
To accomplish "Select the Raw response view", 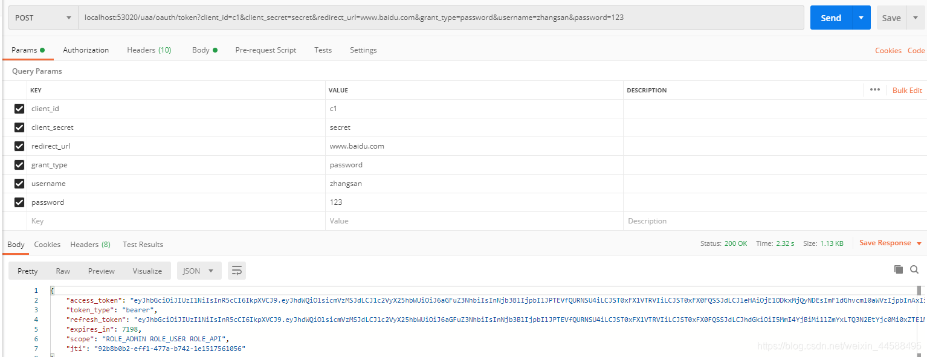I will [x=63, y=271].
